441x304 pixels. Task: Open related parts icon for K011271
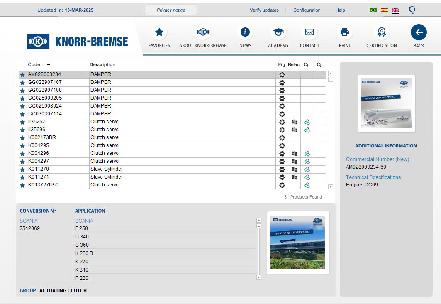coord(295,177)
